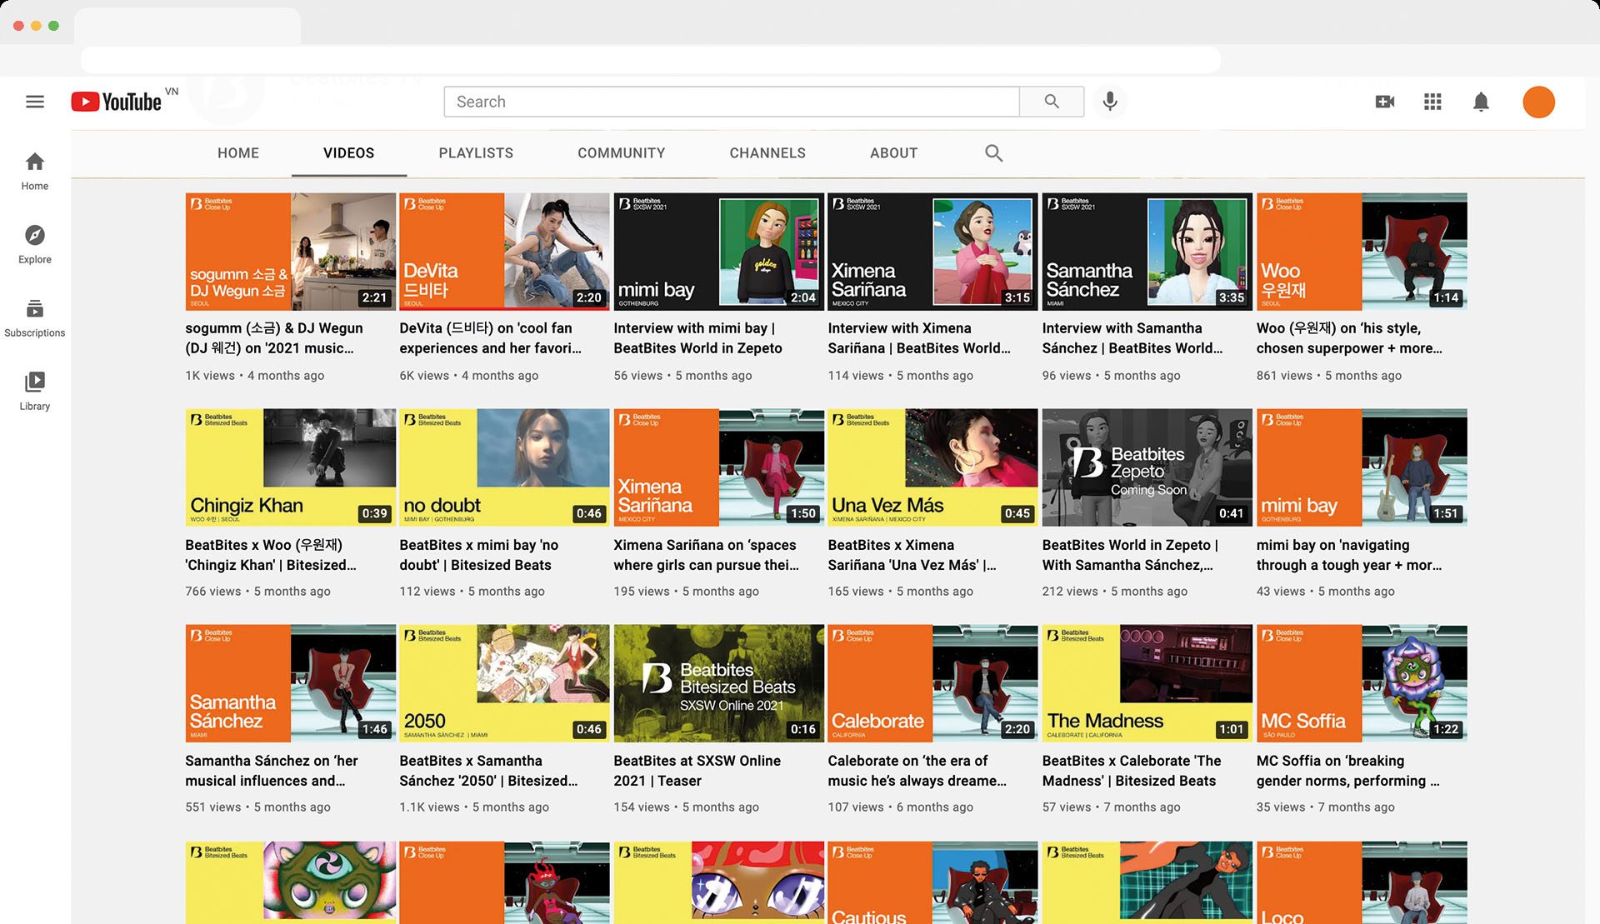Open Subscriptions in sidebar
The height and width of the screenshot is (924, 1600).
coord(35,317)
